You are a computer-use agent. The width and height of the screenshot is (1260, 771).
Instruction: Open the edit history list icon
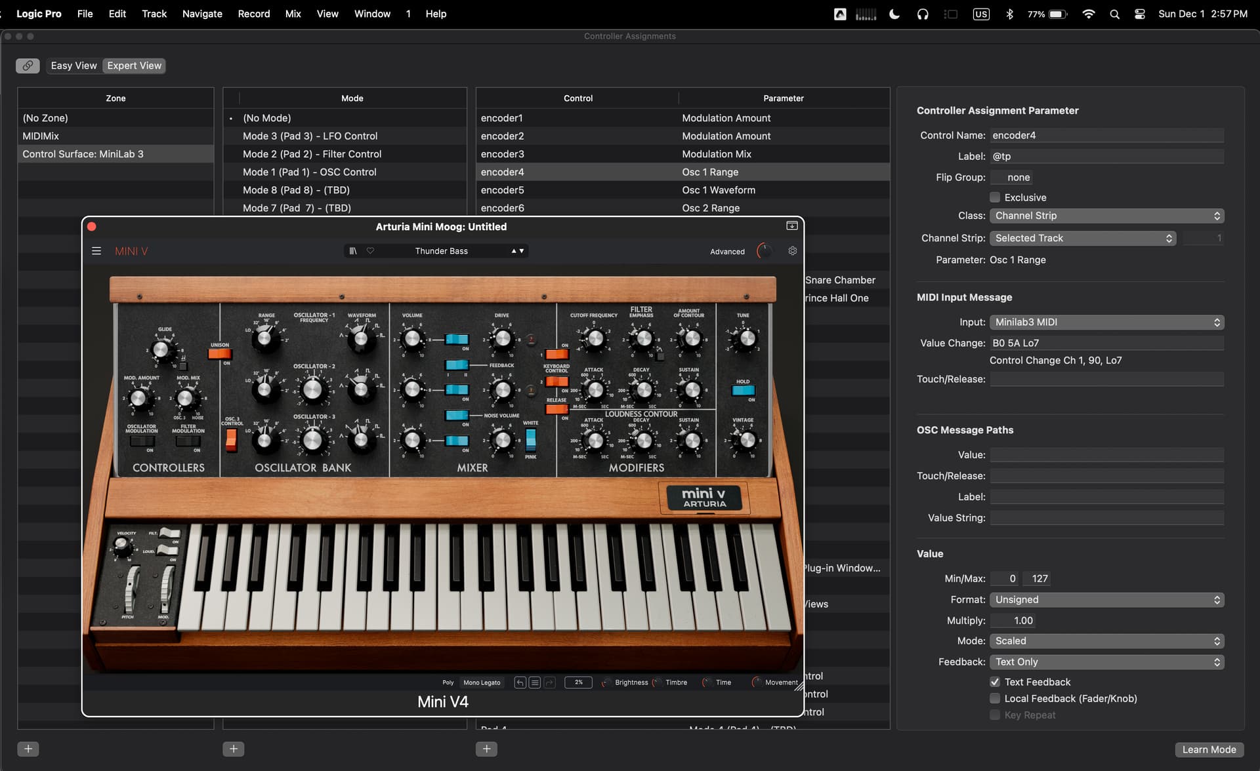[x=535, y=682]
